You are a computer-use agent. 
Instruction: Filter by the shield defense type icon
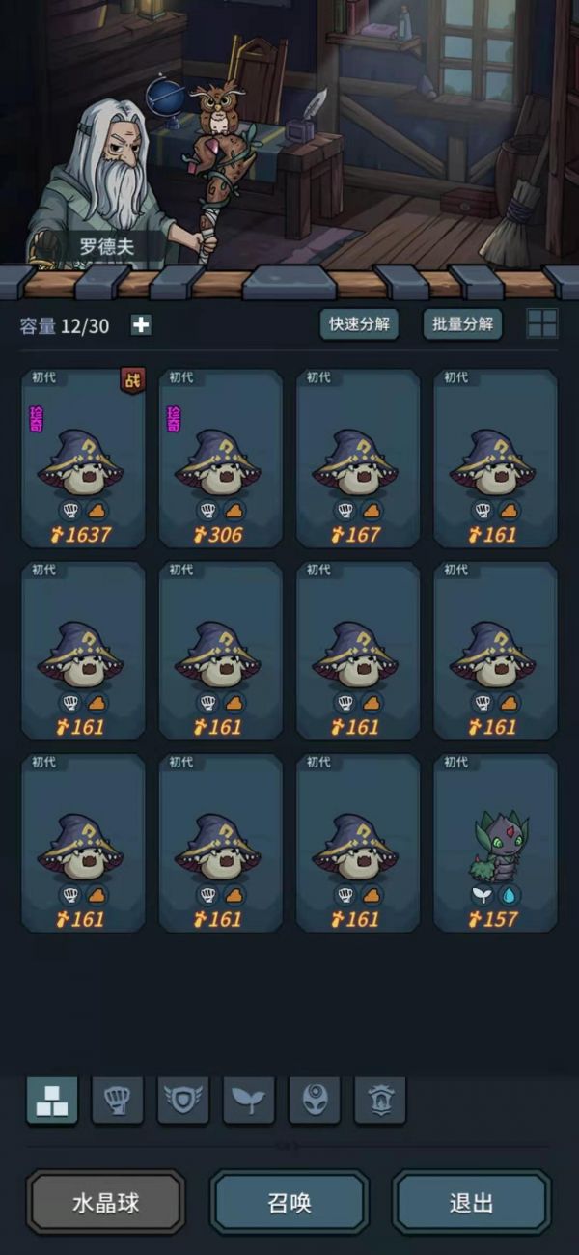click(x=183, y=1100)
